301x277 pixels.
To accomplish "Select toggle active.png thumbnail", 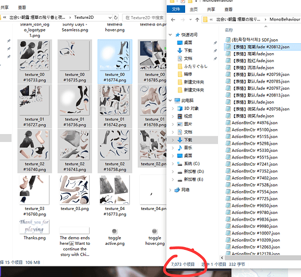I will pyautogui.click(x=115, y=237).
